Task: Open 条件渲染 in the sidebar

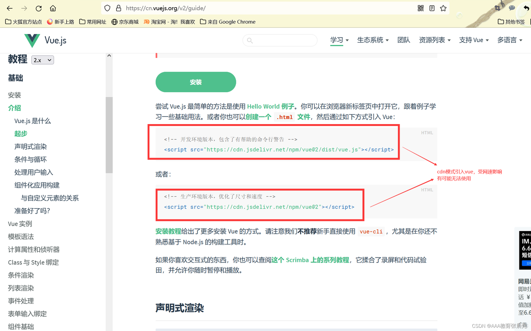Action: 21,275
